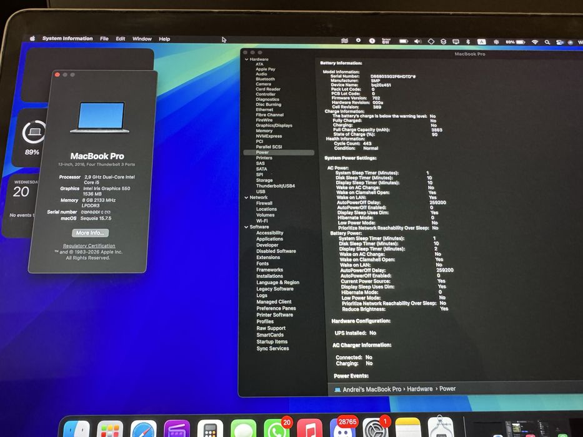Open WhatsApp with 20 badge in Dock

tap(277, 428)
